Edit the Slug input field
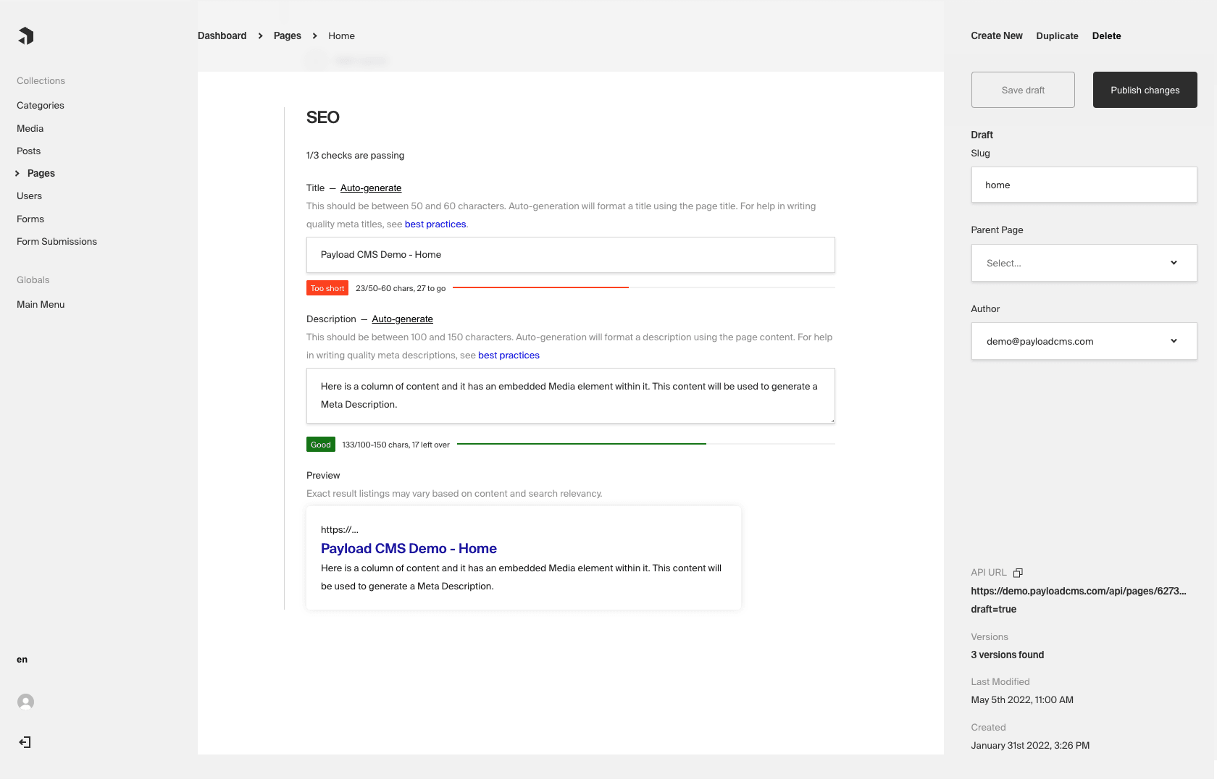Screen dimensions: 1217x782 (1083, 185)
